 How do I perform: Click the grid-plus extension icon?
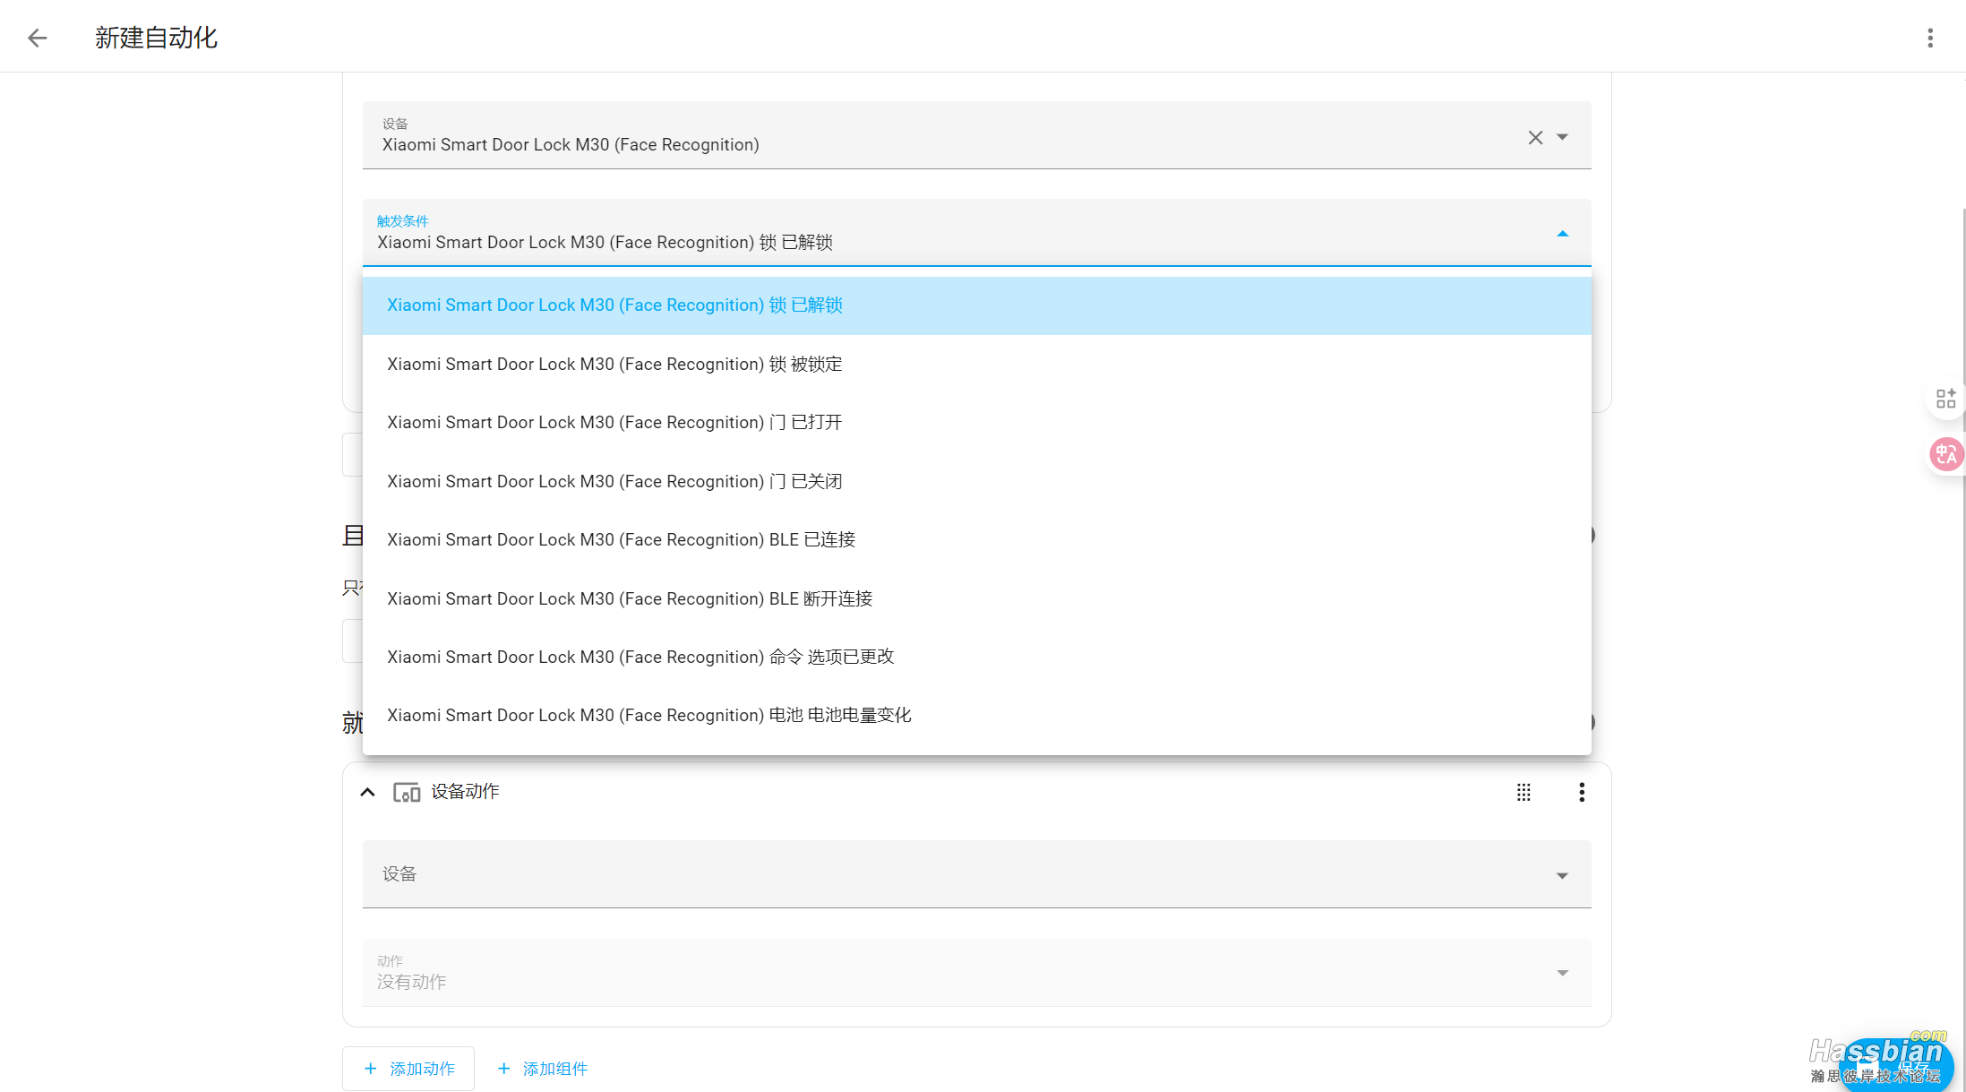1945,399
